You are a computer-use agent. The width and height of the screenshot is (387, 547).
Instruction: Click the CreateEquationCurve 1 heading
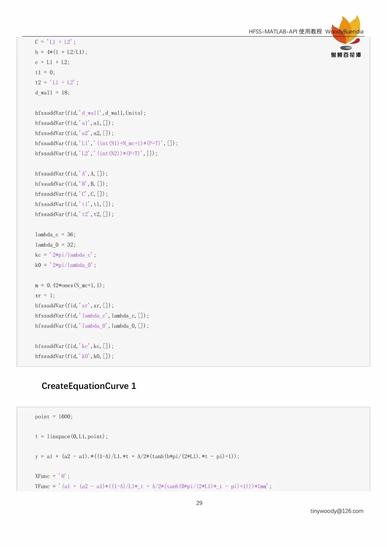tap(89, 386)
